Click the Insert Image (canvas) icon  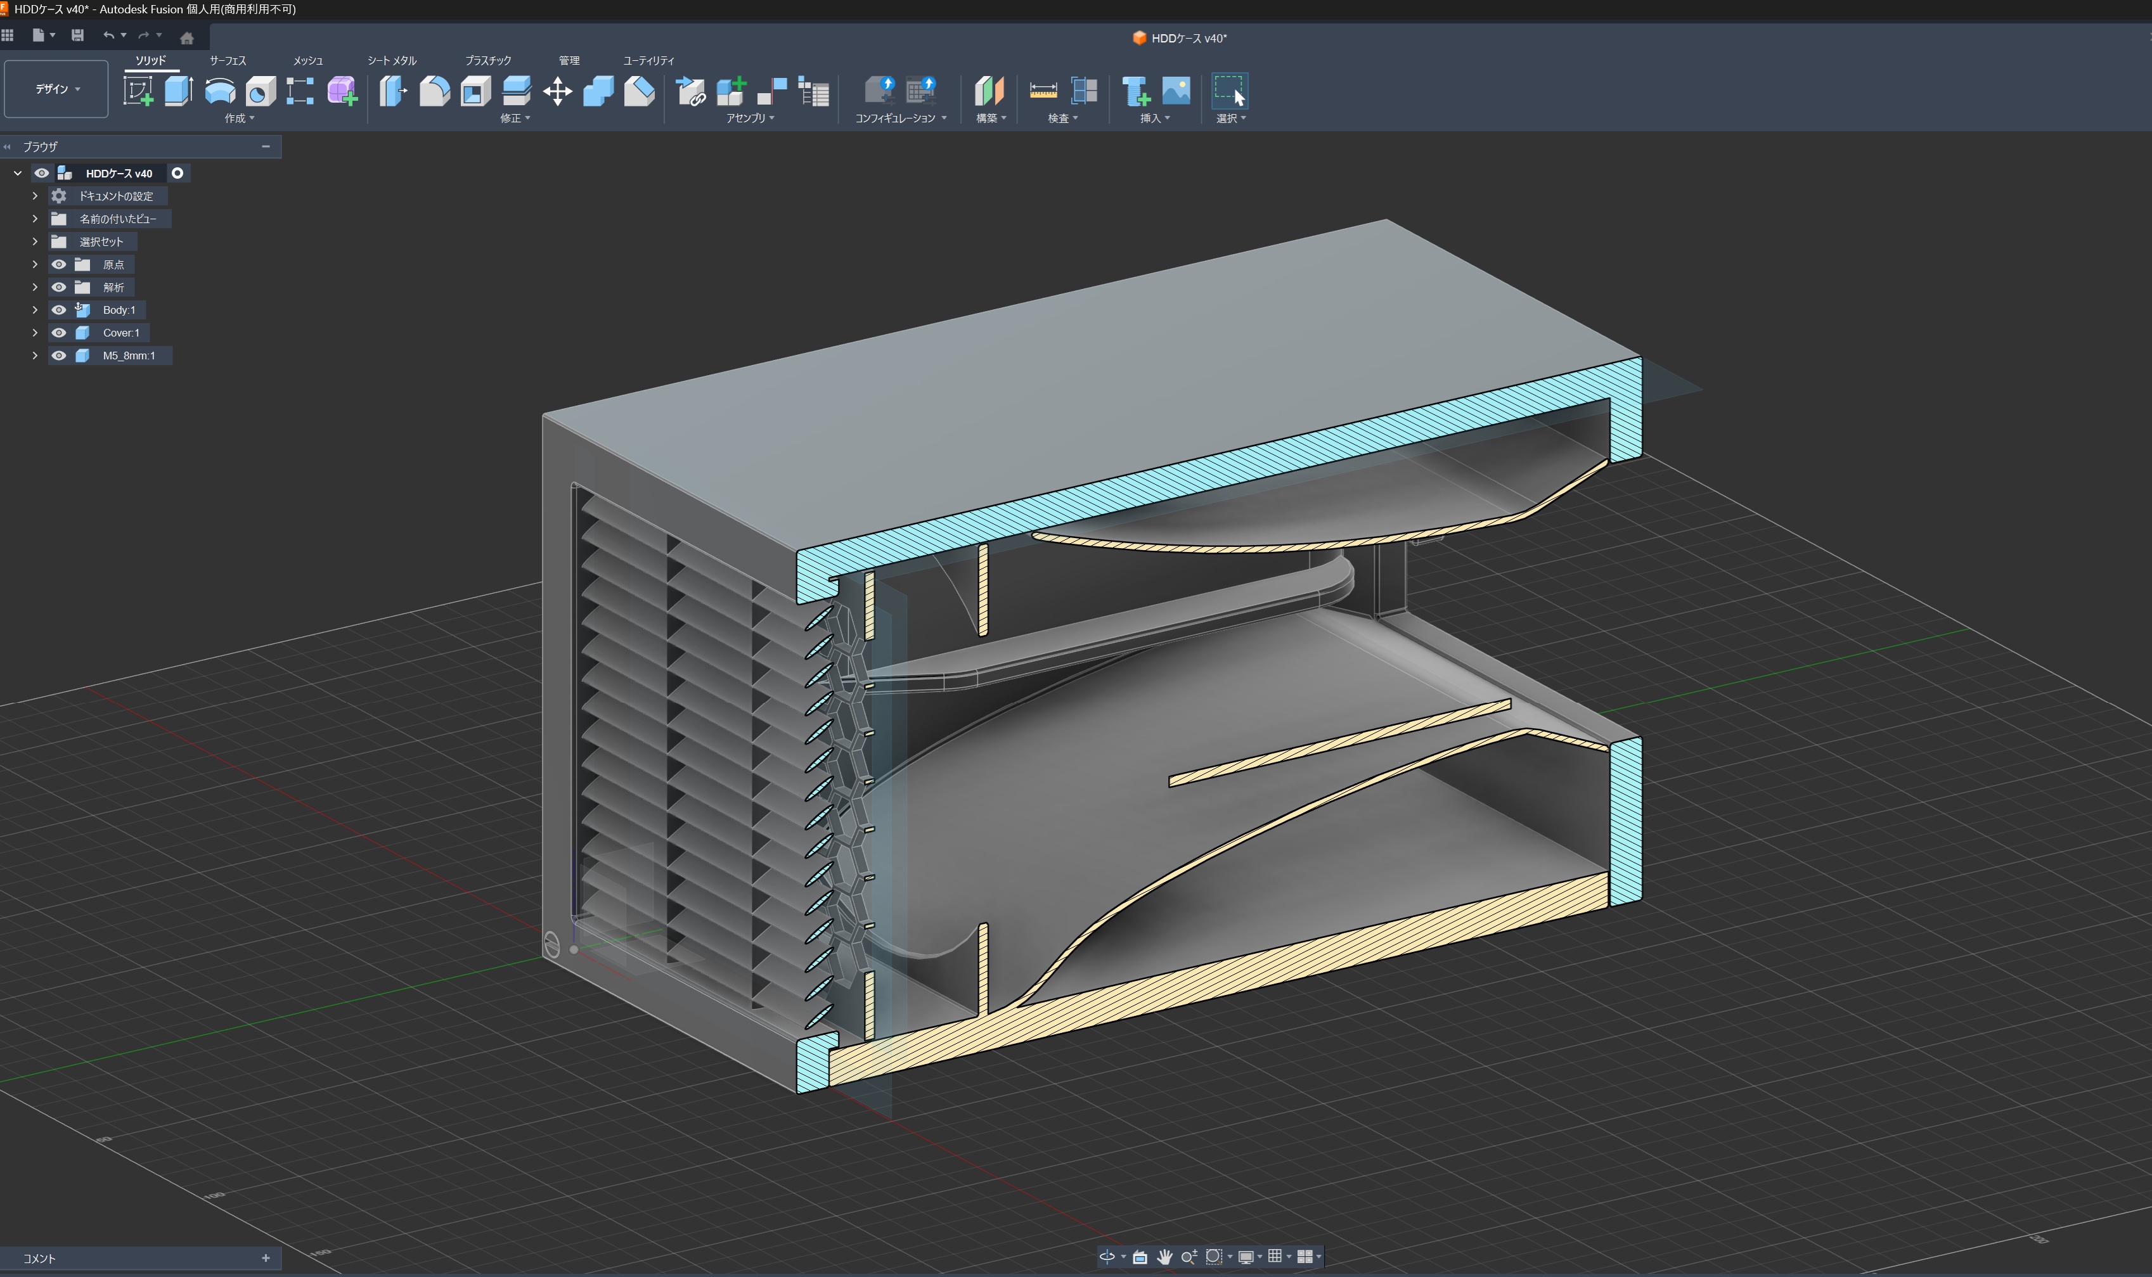tap(1175, 91)
